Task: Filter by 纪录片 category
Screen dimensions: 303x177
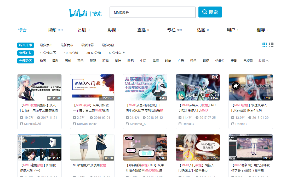Action: [220, 61]
